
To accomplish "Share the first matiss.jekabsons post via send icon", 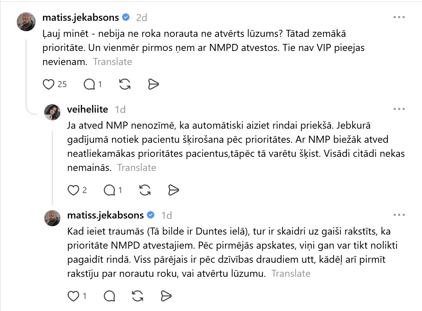I will click(153, 84).
